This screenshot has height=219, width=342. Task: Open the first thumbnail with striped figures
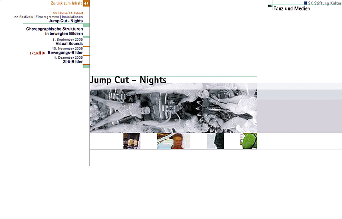132,141
